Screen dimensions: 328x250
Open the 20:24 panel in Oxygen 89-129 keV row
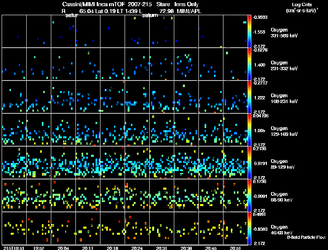point(137,163)
